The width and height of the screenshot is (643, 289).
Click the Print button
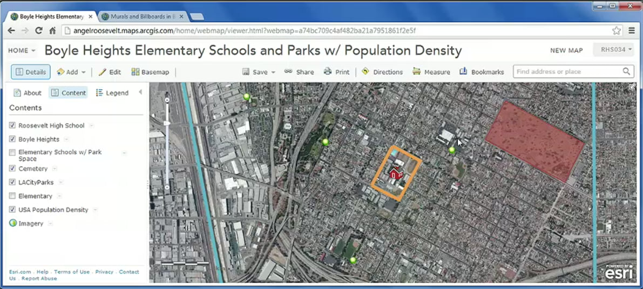coord(336,72)
